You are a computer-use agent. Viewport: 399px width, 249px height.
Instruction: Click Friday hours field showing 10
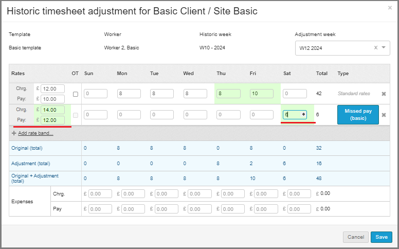coord(262,94)
